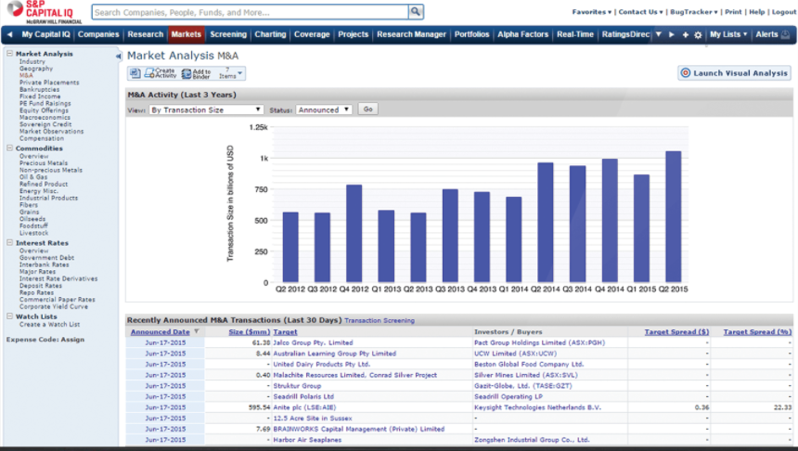Click the sort filter icon beside Announced Date
798x451 pixels.
click(x=196, y=331)
